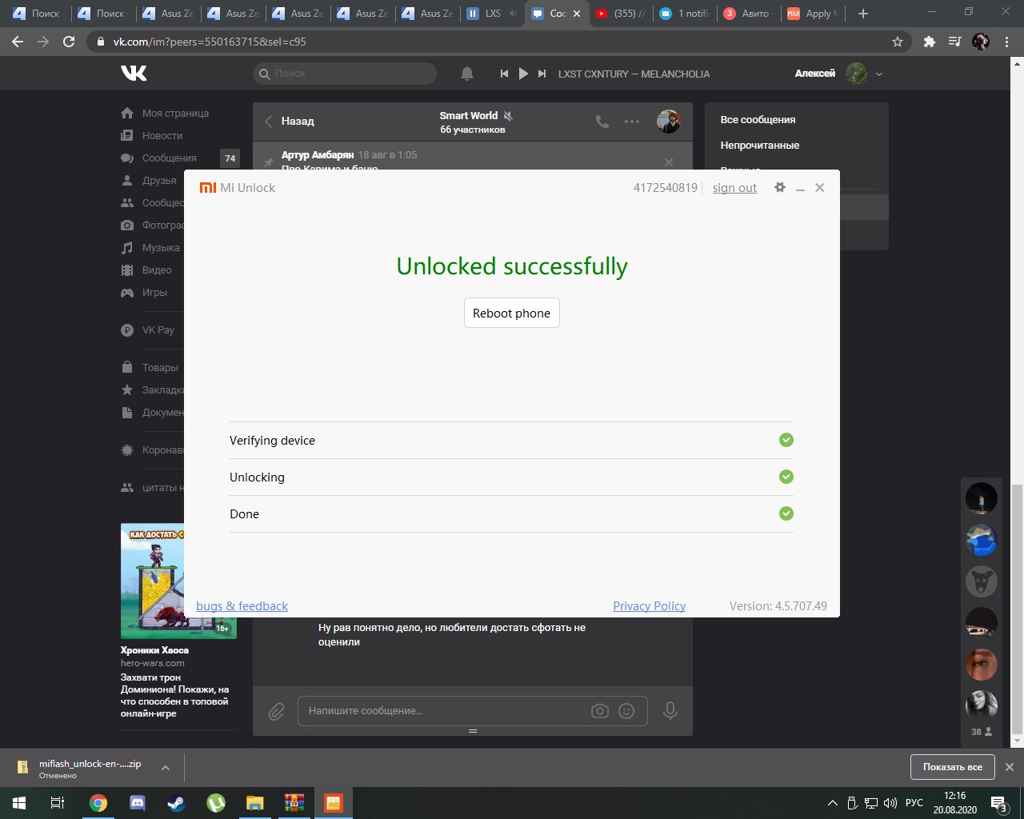Open Windows Start menu
Image resolution: width=1024 pixels, height=819 pixels.
coord(19,803)
